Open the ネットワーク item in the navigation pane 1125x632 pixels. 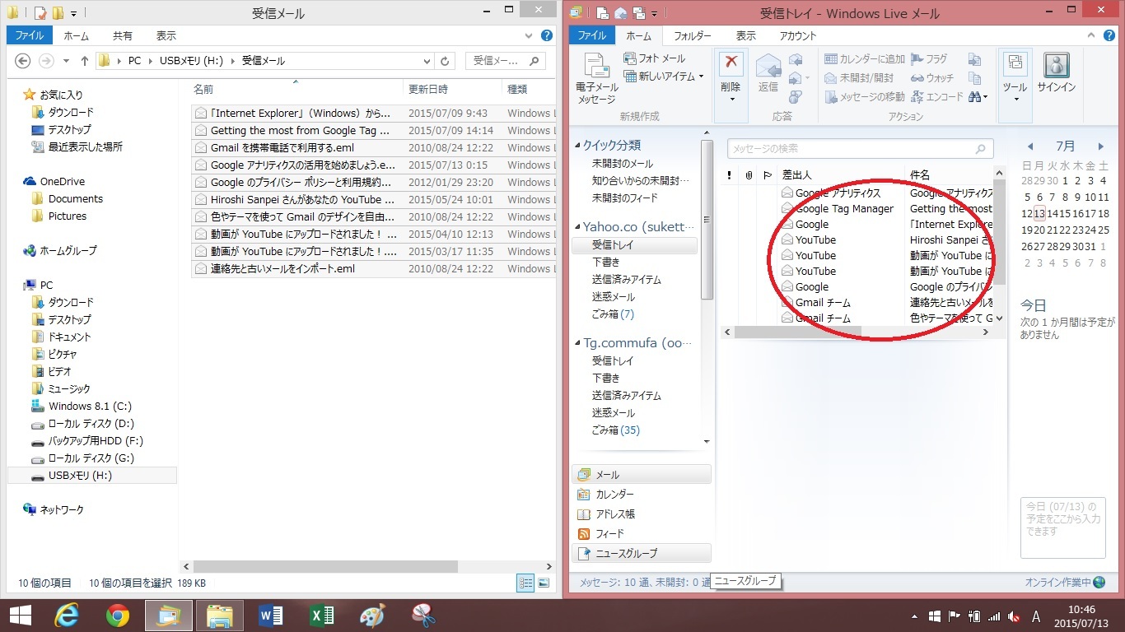tap(62, 510)
